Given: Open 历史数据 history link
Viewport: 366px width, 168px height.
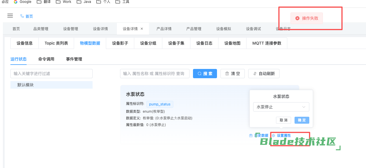Looking at the screenshot, I should point(259,136).
